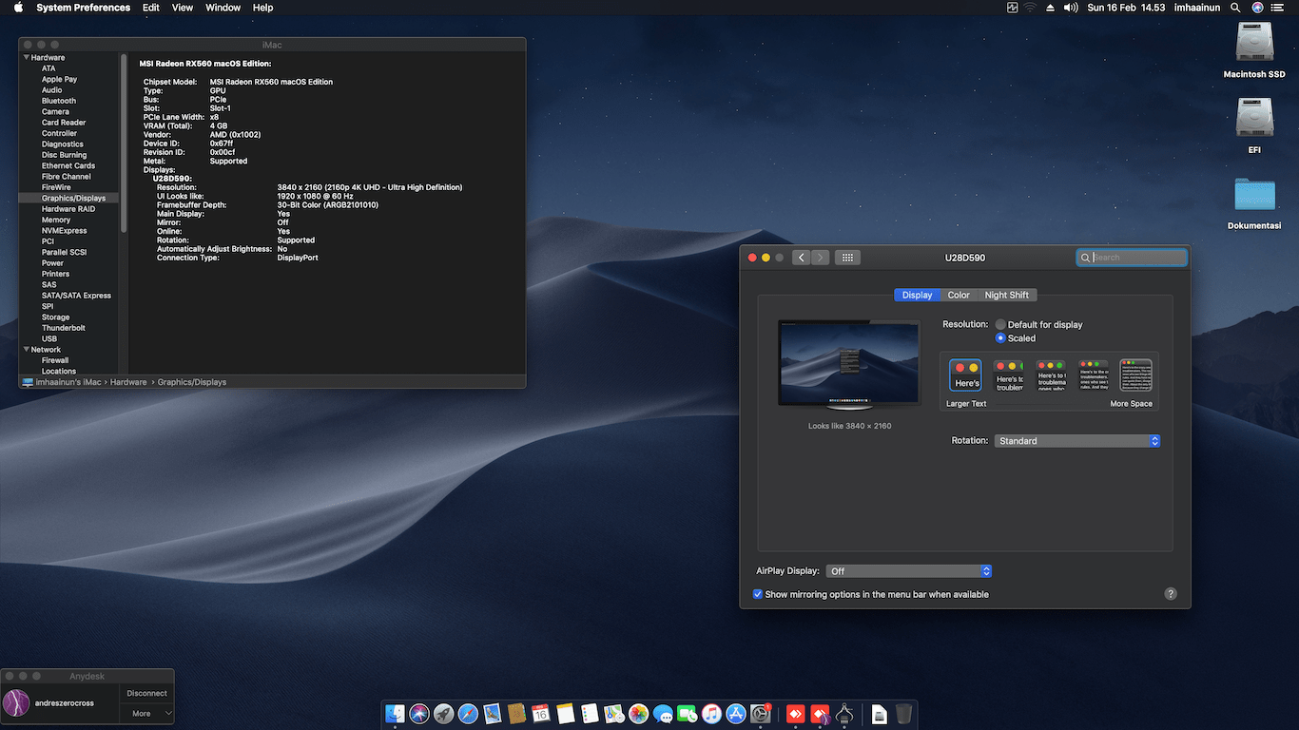Collapse the Hardware tree section

point(26,58)
